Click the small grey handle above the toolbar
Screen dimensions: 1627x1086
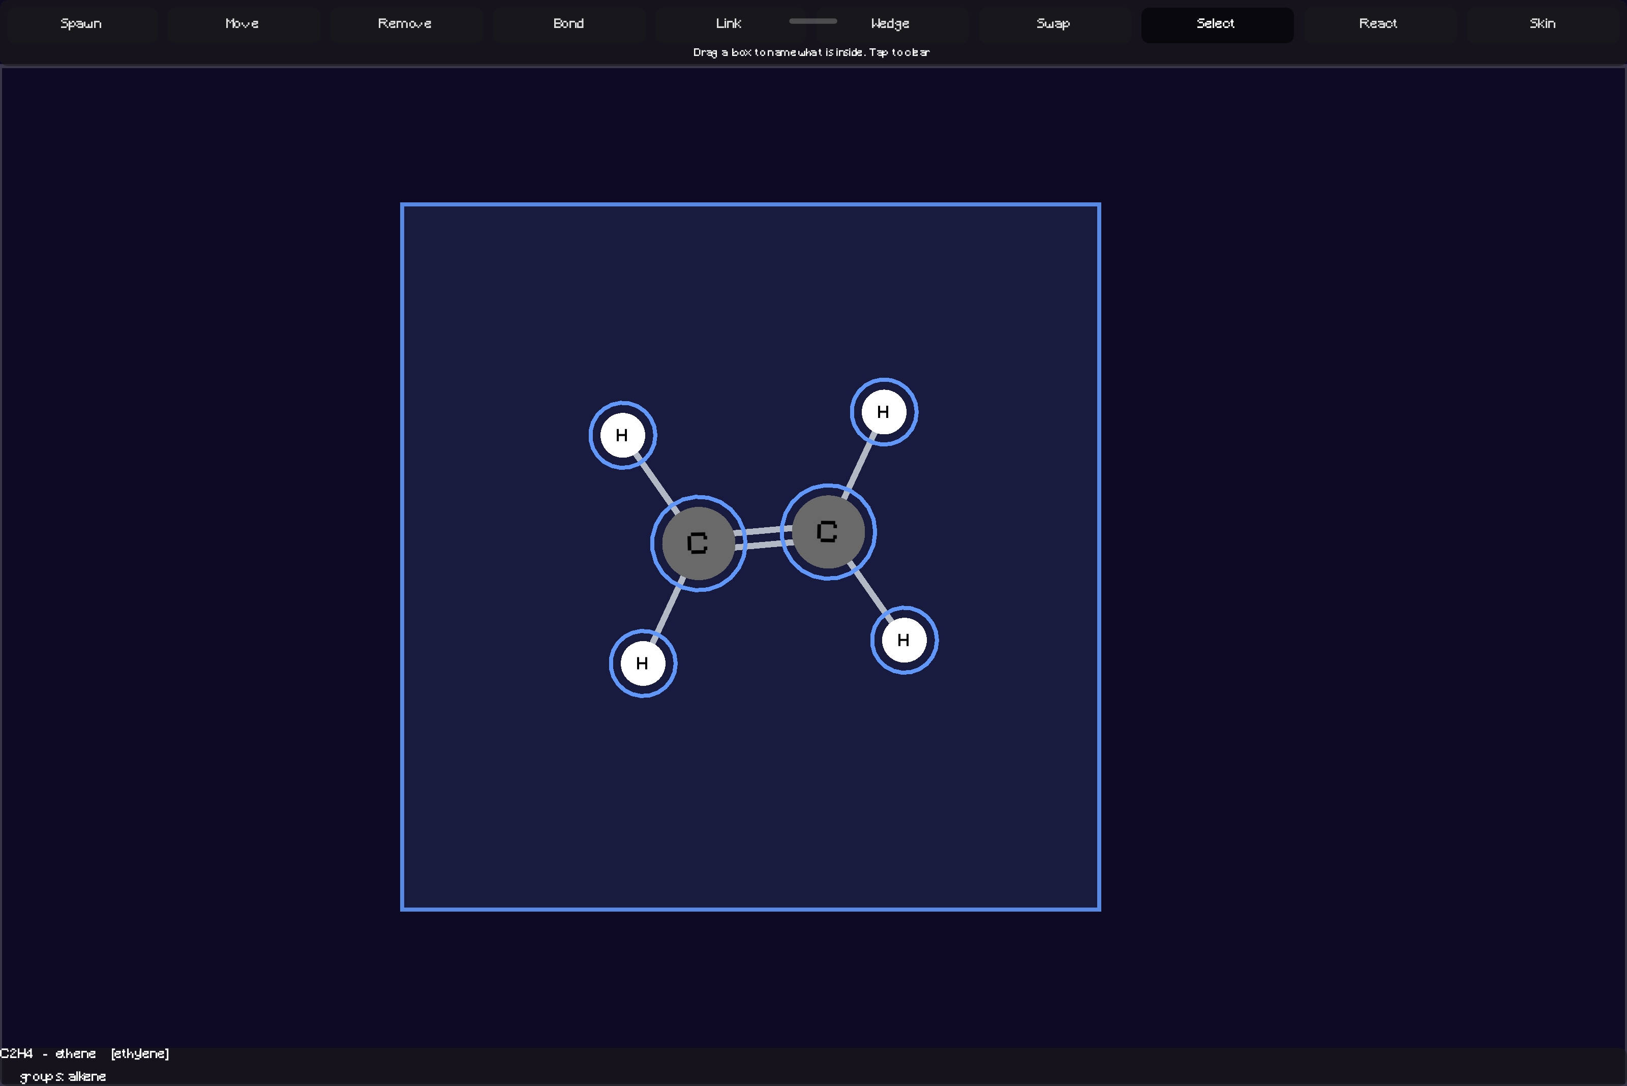tap(813, 21)
